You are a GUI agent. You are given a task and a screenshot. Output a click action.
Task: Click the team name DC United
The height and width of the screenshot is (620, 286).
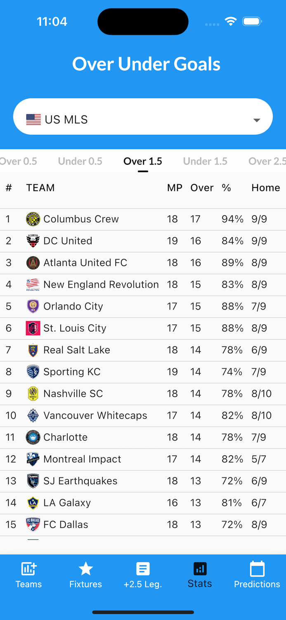68,241
